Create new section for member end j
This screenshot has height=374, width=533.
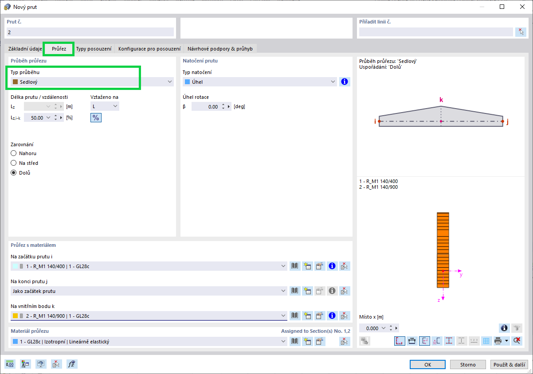click(307, 291)
